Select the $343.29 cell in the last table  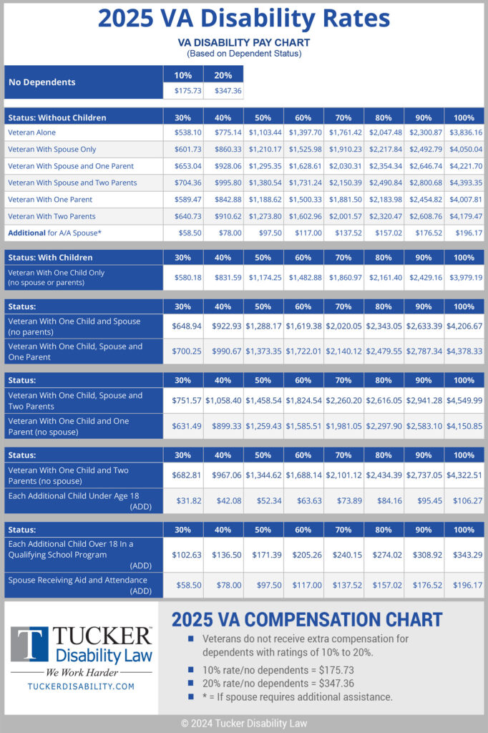[x=464, y=555]
